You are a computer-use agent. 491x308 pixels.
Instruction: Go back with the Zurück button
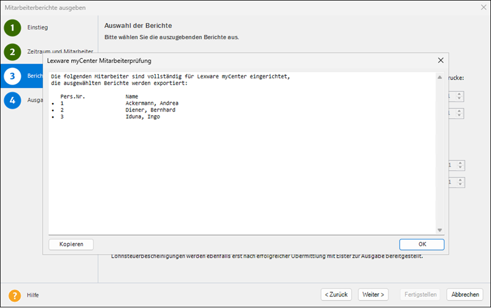336,295
